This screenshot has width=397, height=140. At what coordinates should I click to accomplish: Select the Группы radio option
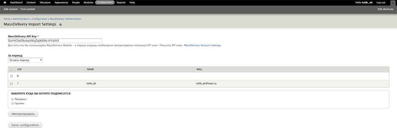(12, 104)
